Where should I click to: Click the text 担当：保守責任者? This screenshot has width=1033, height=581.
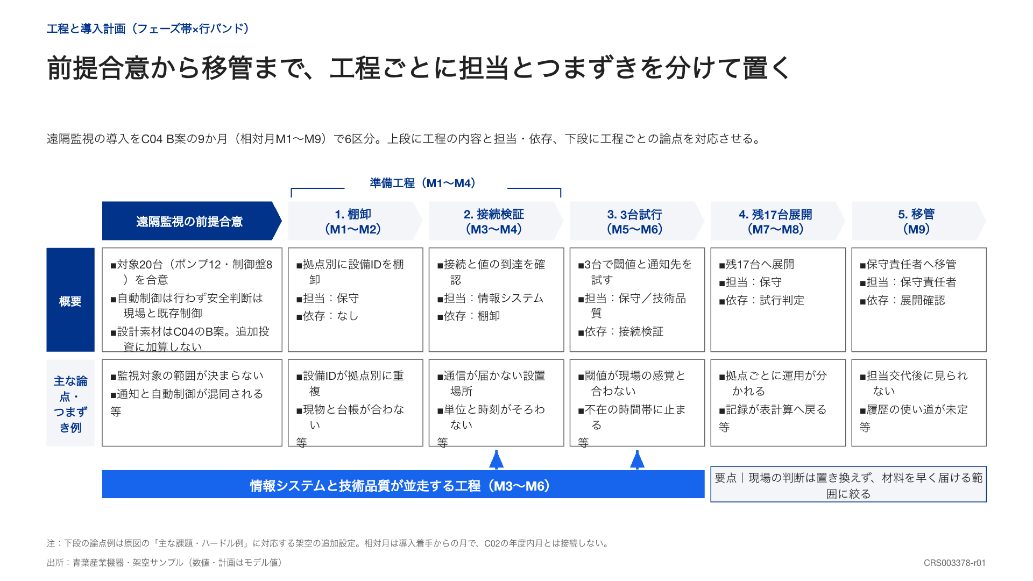click(908, 282)
